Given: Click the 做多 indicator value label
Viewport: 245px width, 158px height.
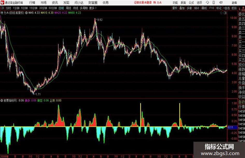Looking at the screenshot, I should (x=31, y=100).
